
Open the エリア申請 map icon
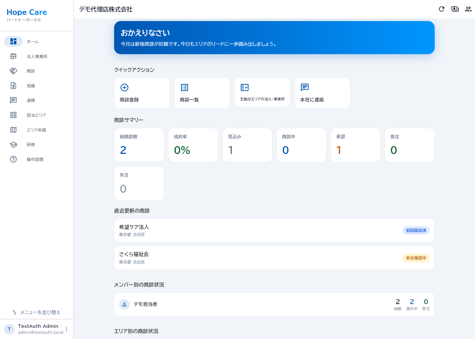[x=13, y=130]
